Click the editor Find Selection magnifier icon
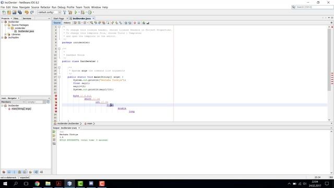This screenshot has width=334, height=188. (x=91, y=23)
